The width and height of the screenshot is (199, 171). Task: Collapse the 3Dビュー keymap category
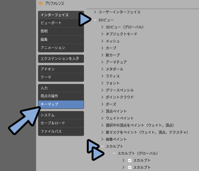(95, 20)
